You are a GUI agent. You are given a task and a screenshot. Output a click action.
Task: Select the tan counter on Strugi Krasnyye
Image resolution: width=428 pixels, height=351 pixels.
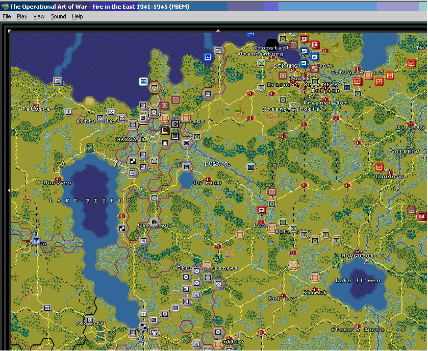click(207, 265)
